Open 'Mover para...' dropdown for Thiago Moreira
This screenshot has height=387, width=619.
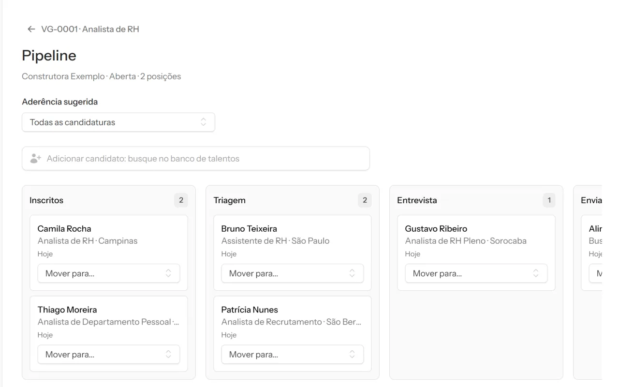(109, 355)
